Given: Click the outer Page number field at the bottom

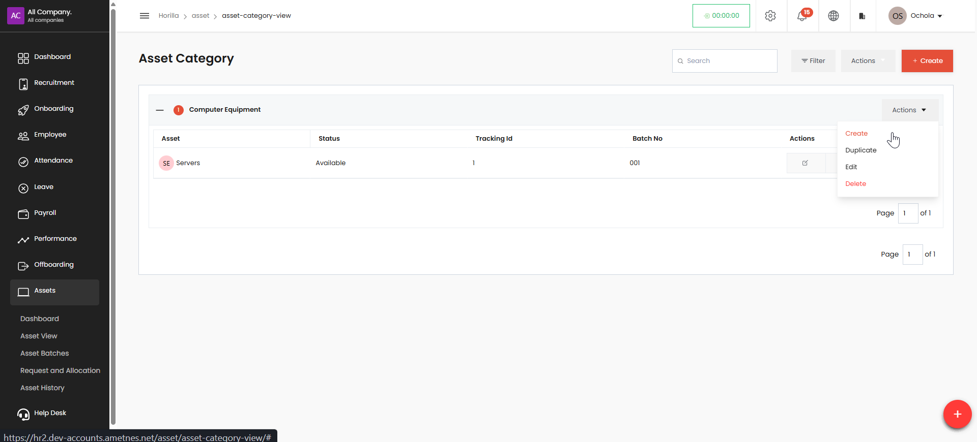Looking at the screenshot, I should click(x=912, y=255).
